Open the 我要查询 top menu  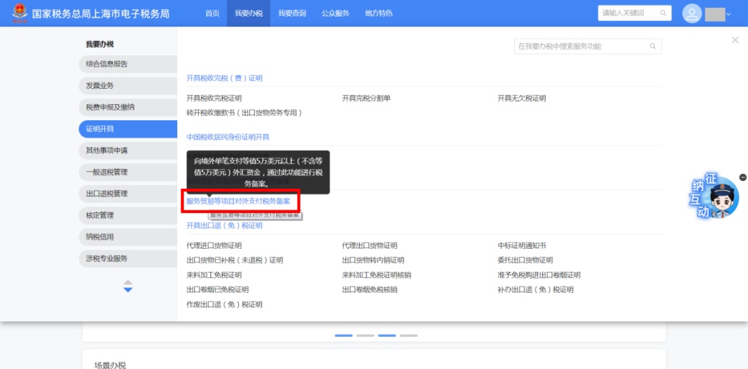(291, 13)
